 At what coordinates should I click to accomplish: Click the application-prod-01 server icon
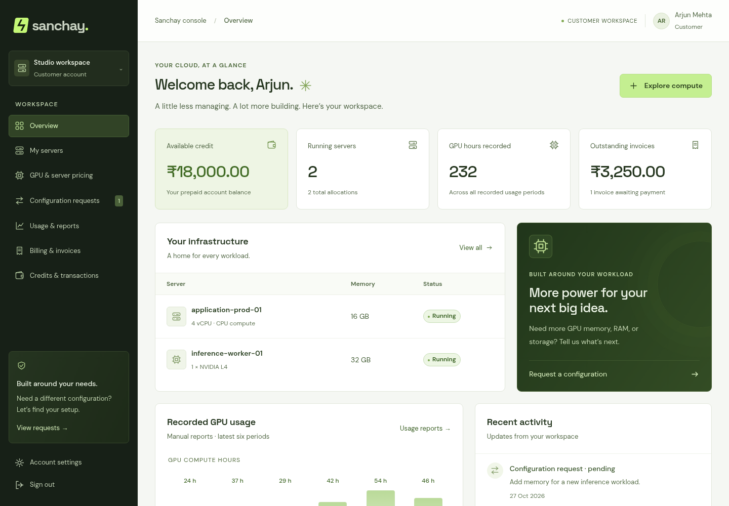[x=176, y=317]
